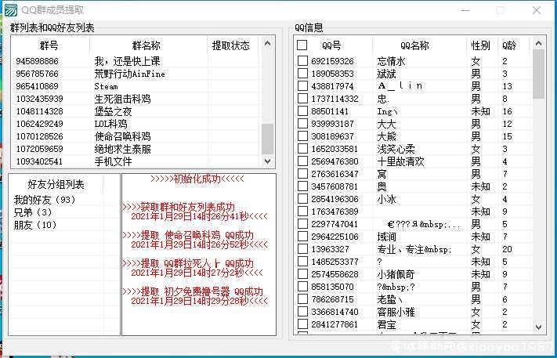
Task: Check the box for QQ 189058353
Action: (302, 74)
